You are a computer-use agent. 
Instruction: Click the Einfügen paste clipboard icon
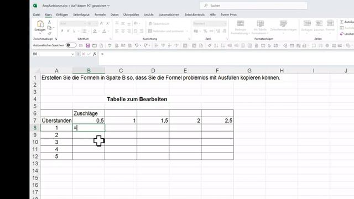40,24
